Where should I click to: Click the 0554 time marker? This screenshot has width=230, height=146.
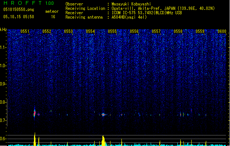click(90, 31)
